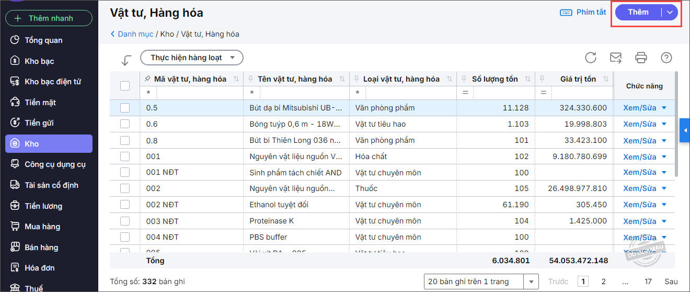690x292 pixels.
Task: Select the checkbox for item 001 NĐT
Action: click(125, 173)
